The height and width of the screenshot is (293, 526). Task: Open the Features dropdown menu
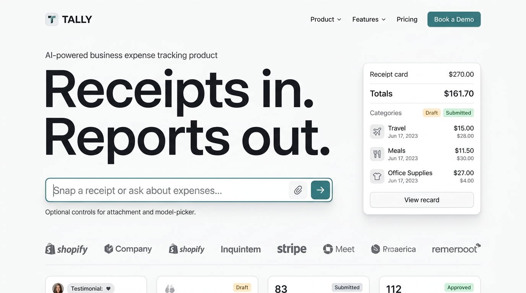(x=369, y=19)
